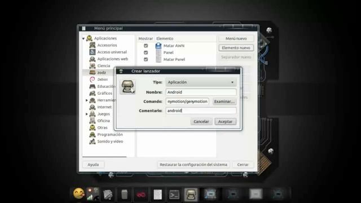Select the Acceso universal category icon
This screenshot has height=203, width=361.
[x=93, y=52]
